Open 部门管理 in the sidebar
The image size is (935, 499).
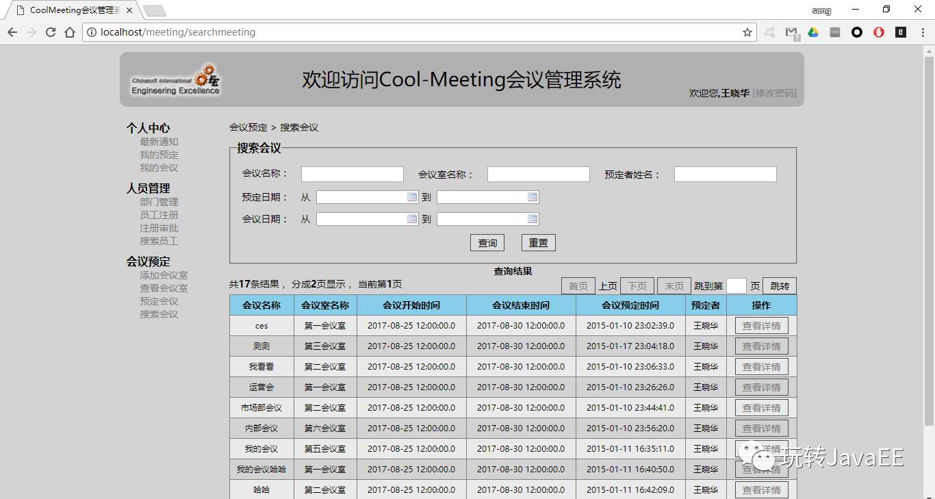(x=159, y=202)
